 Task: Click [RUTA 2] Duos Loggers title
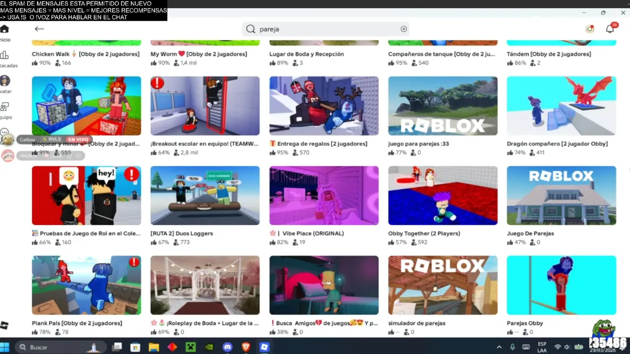coord(182,234)
